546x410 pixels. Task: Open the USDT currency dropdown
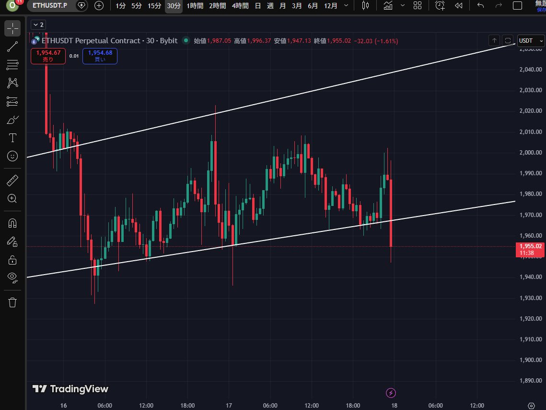[x=531, y=41]
